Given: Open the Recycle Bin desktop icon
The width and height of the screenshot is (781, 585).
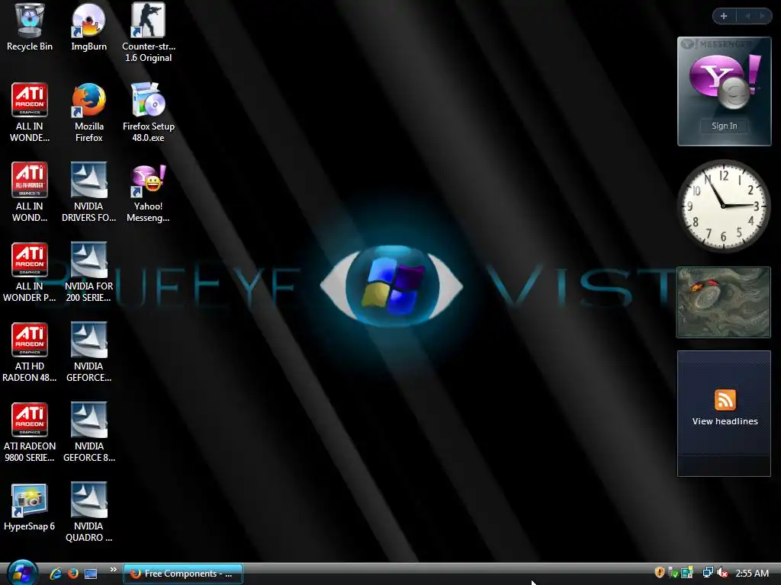Looking at the screenshot, I should click(30, 27).
